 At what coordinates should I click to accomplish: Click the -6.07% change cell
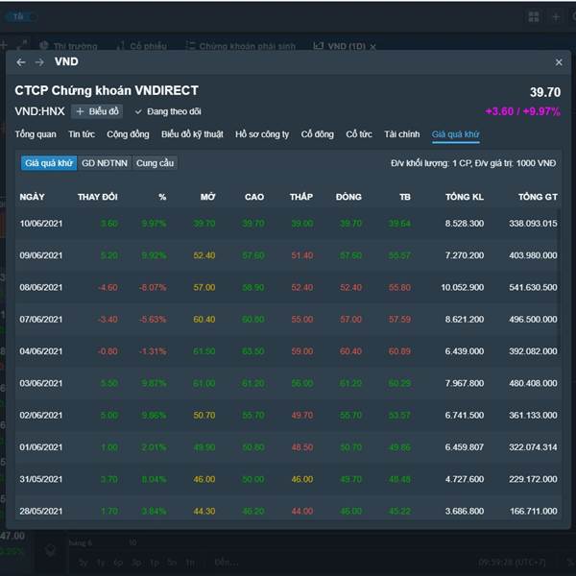(x=153, y=287)
